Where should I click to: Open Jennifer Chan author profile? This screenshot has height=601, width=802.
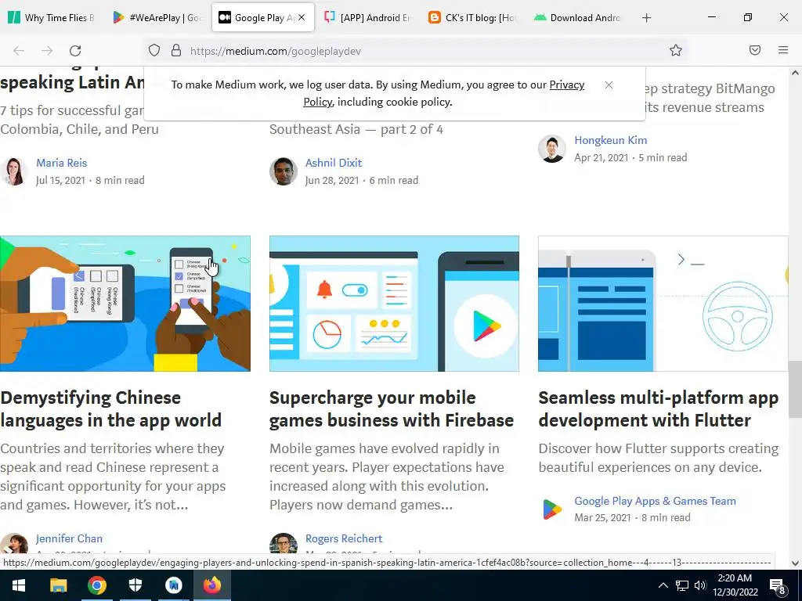tap(69, 538)
